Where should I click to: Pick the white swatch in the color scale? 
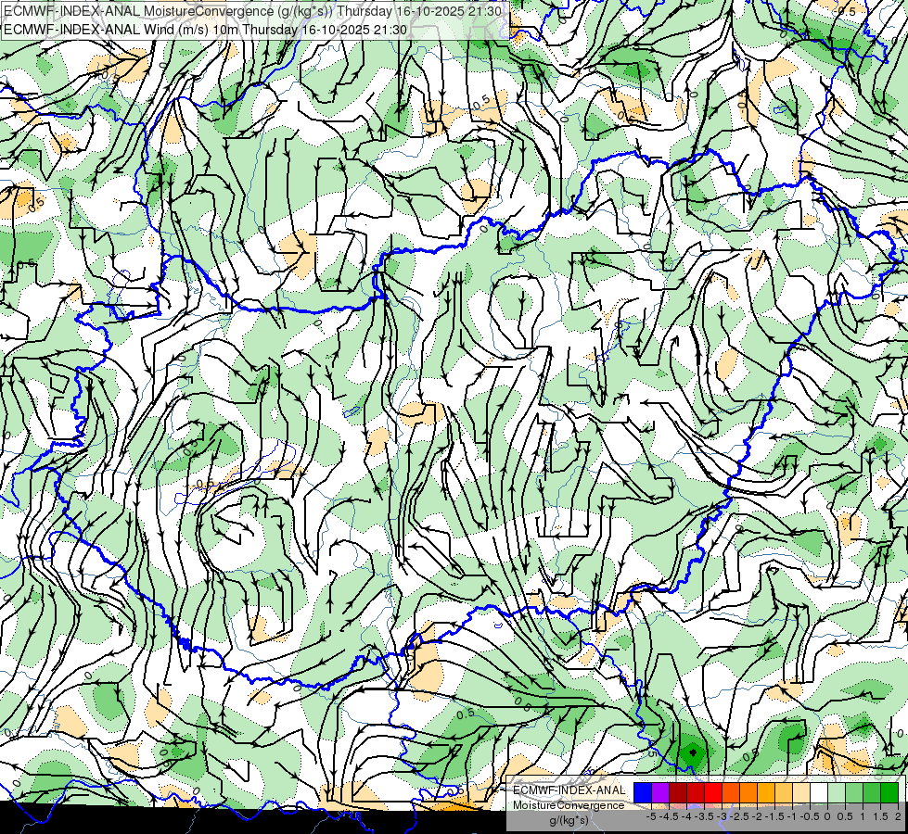(x=819, y=792)
